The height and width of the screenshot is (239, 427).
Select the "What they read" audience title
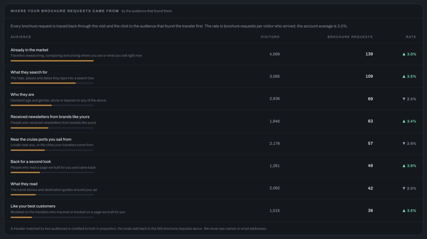point(24,184)
